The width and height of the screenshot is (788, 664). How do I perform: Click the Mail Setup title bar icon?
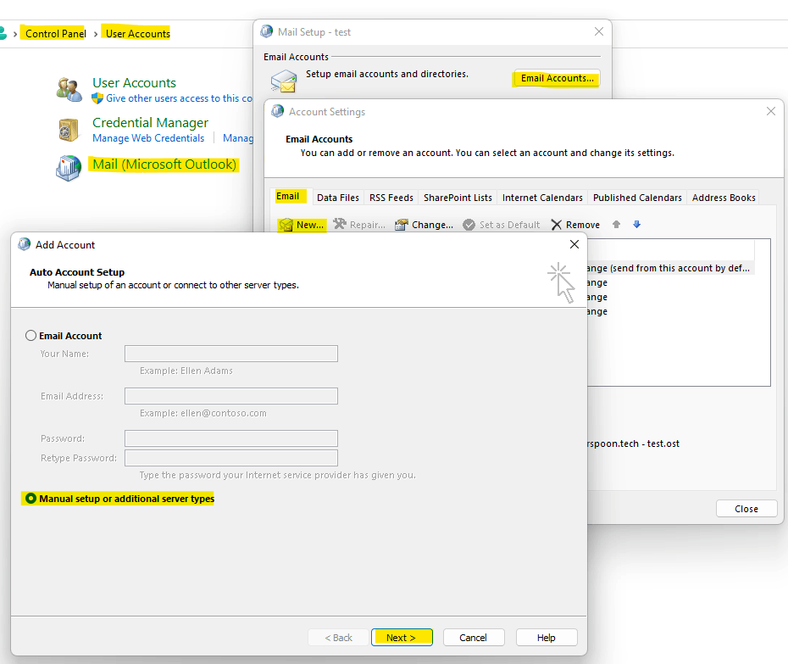tap(267, 31)
